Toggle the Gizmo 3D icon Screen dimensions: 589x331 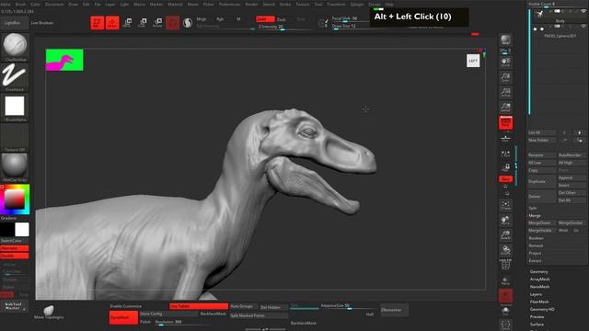(172, 23)
